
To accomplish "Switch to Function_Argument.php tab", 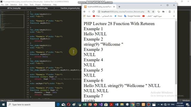I will [x=70, y=8].
